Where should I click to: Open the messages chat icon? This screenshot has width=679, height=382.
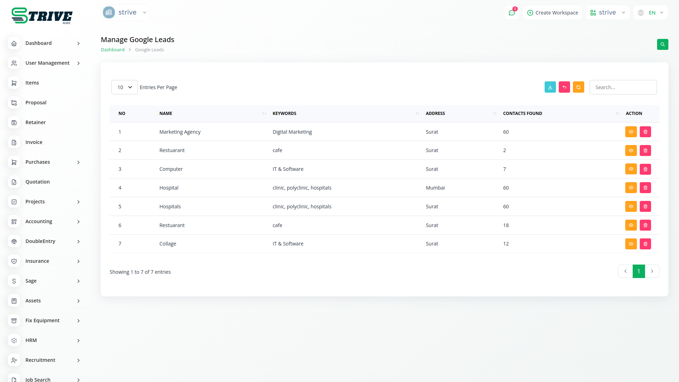[x=511, y=13]
